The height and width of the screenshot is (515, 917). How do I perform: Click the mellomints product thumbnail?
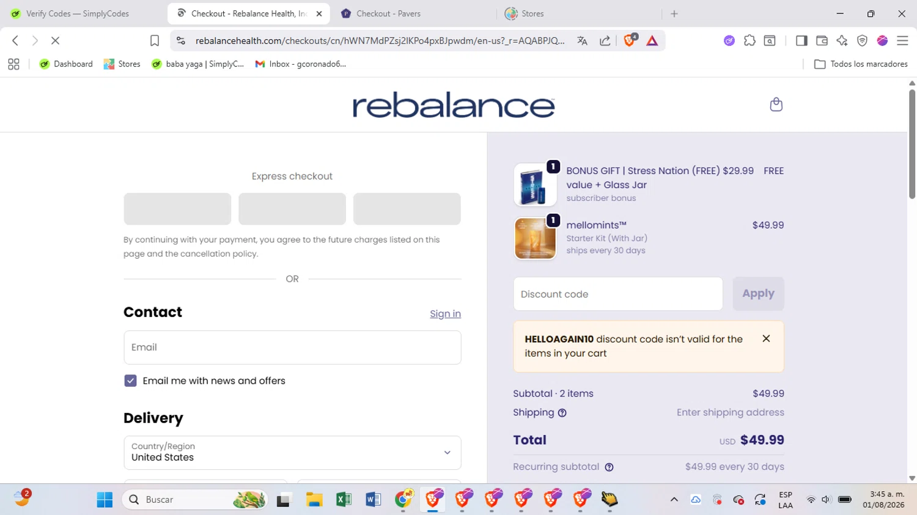[x=535, y=239]
